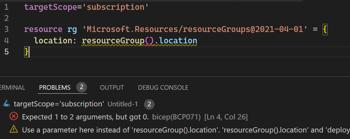Click the resource keyword on line 3

pyautogui.click(x=43, y=29)
